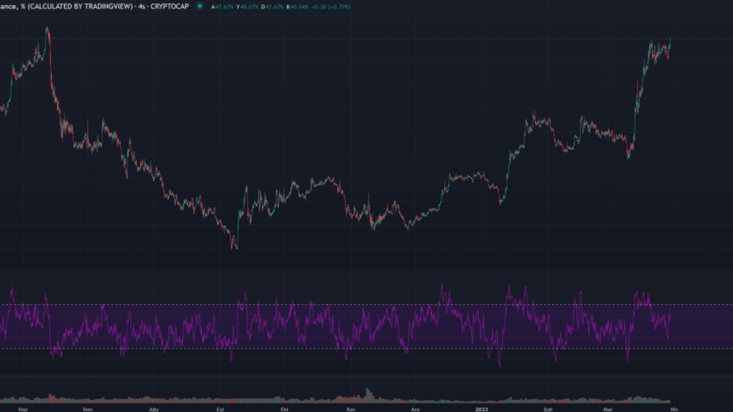This screenshot has width=733, height=412.
Task: Click the high value Y48.07%
Action: pyautogui.click(x=247, y=6)
